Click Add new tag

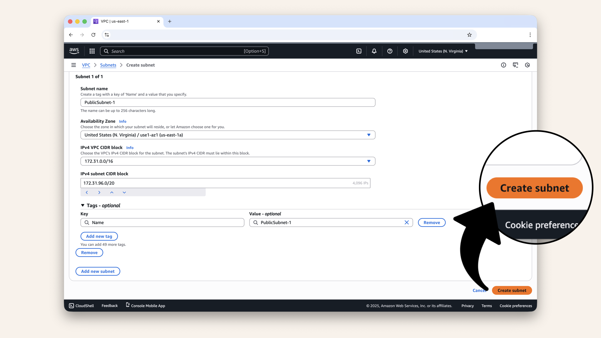pyautogui.click(x=99, y=236)
